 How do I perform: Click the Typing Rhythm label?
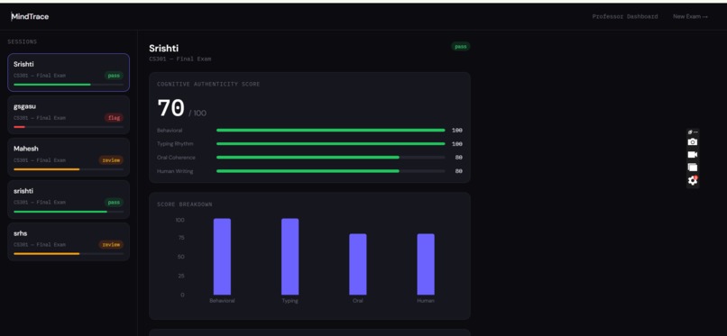point(175,144)
